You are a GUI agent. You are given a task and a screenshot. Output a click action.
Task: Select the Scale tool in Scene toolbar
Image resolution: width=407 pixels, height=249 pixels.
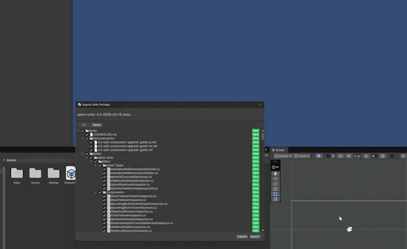pyautogui.click(x=275, y=189)
